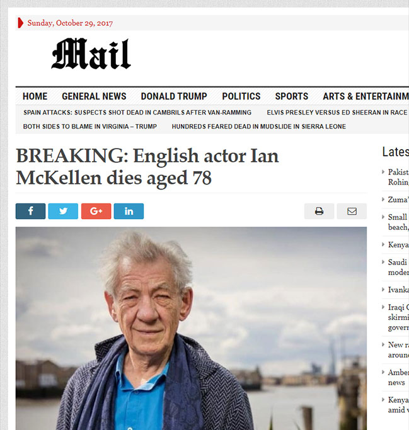Image resolution: width=409 pixels, height=430 pixels.
Task: Share the article on Facebook
Action: 30,211
